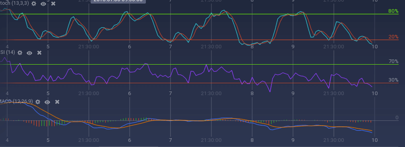Click day 9 on MACD time axis
405x147 pixels.
[x=293, y=140]
